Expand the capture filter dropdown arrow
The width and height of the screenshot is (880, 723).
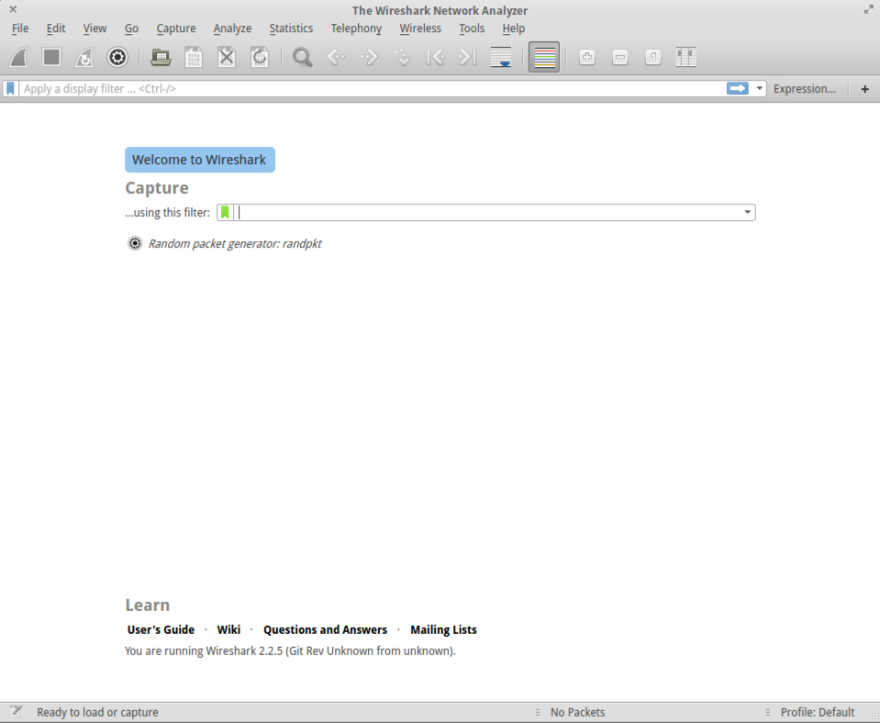tap(748, 212)
